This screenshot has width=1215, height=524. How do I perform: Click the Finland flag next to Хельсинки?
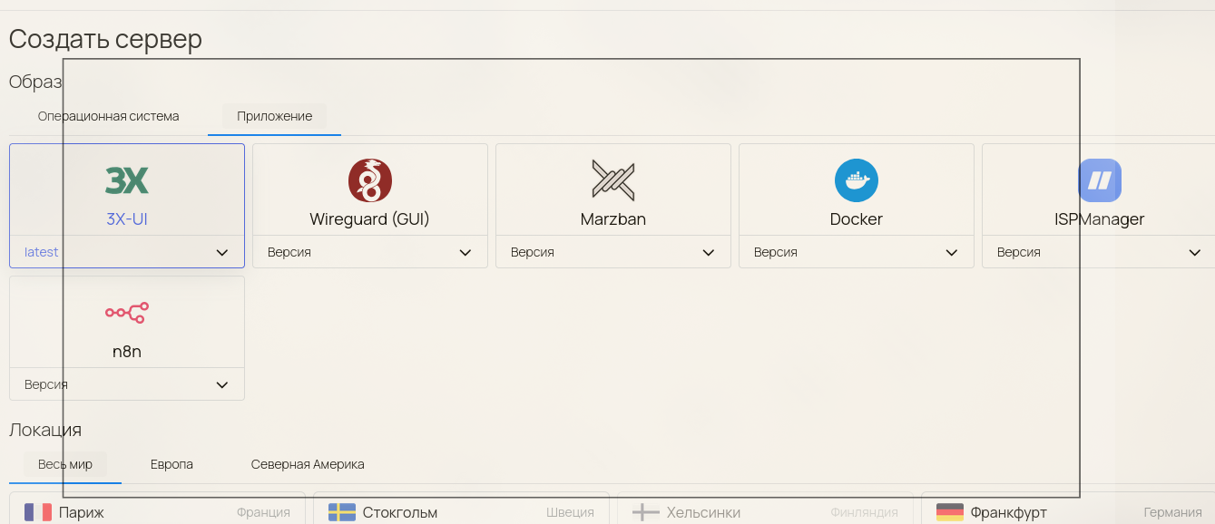click(645, 512)
